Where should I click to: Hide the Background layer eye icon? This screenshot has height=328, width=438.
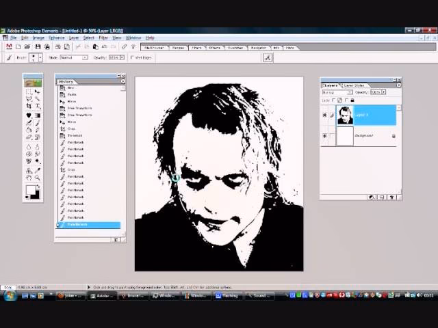324,136
